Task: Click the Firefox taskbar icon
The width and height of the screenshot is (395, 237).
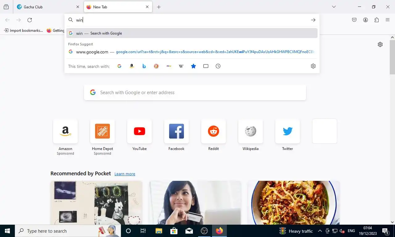Action: pyautogui.click(x=219, y=231)
